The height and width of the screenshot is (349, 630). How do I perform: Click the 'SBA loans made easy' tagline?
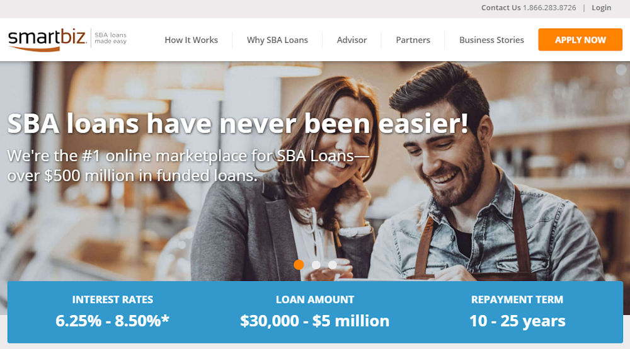click(110, 38)
